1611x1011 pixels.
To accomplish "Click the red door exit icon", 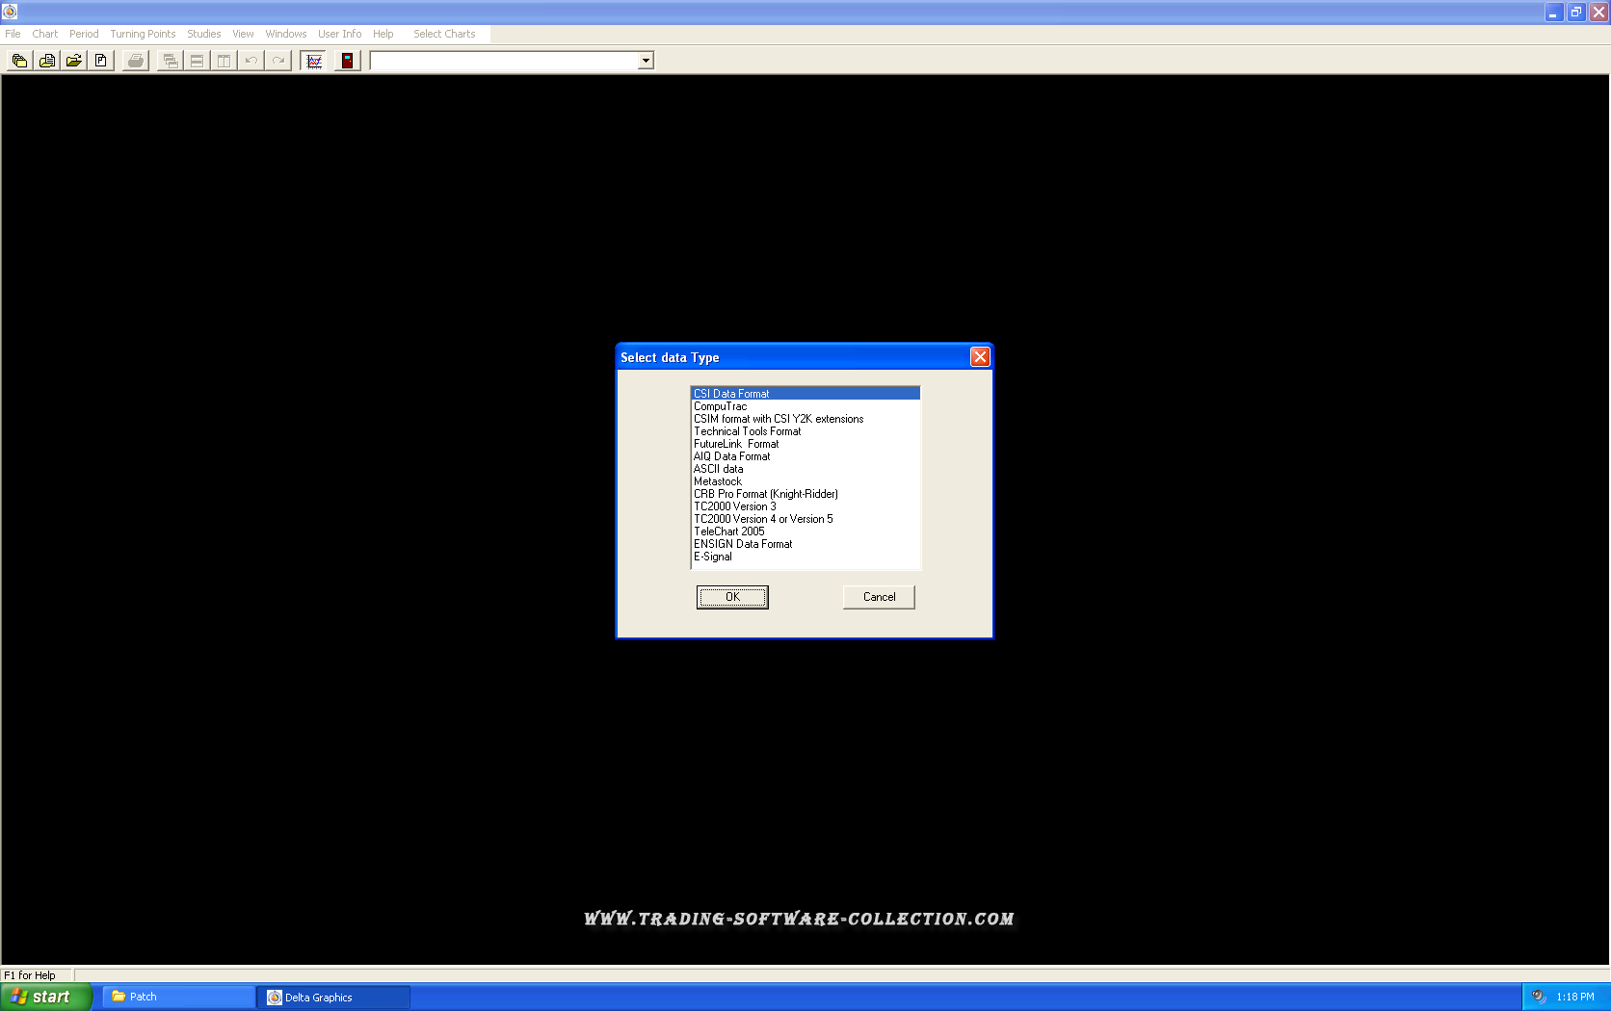I will pyautogui.click(x=347, y=61).
